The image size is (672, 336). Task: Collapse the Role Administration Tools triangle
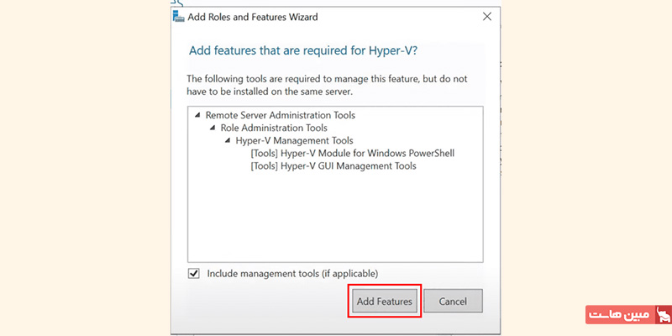(213, 128)
